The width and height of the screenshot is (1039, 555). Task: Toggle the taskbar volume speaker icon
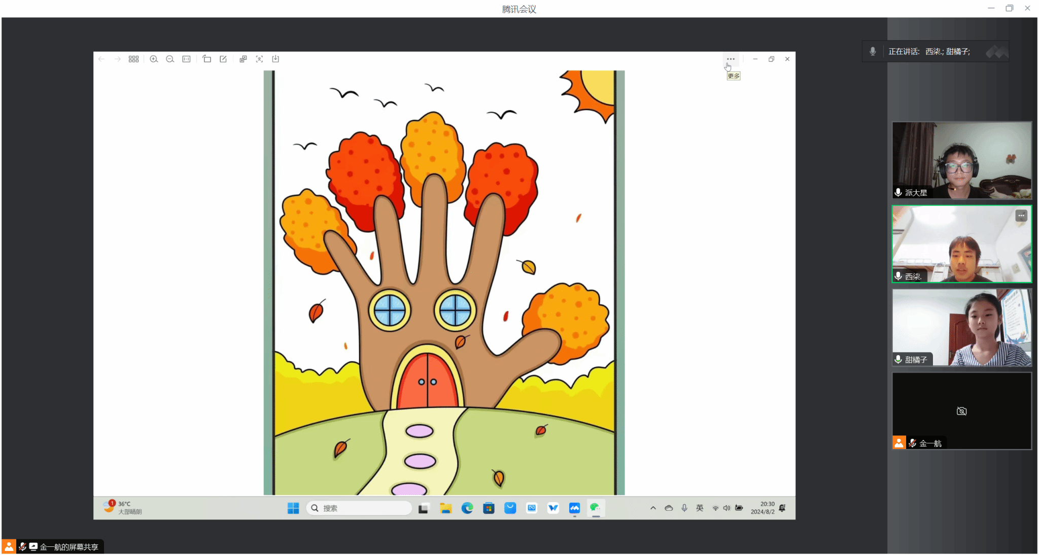[x=726, y=508]
